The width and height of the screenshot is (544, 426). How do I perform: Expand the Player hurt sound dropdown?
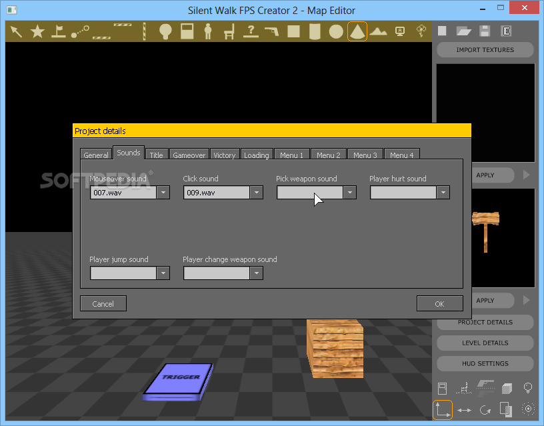coord(443,193)
